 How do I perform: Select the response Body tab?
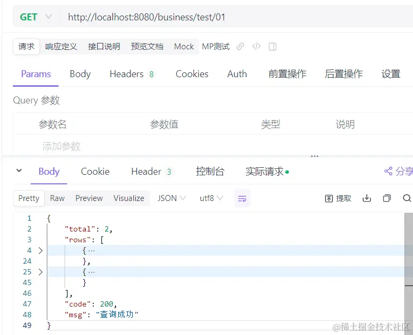click(49, 172)
